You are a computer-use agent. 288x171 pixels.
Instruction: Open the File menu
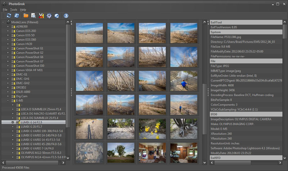tap(5, 10)
